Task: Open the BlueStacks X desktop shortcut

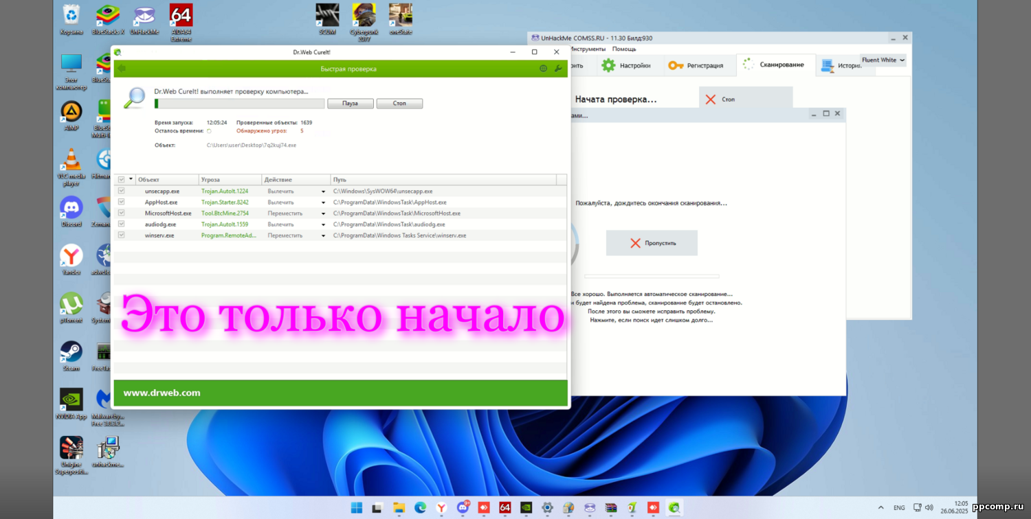Action: (x=107, y=19)
